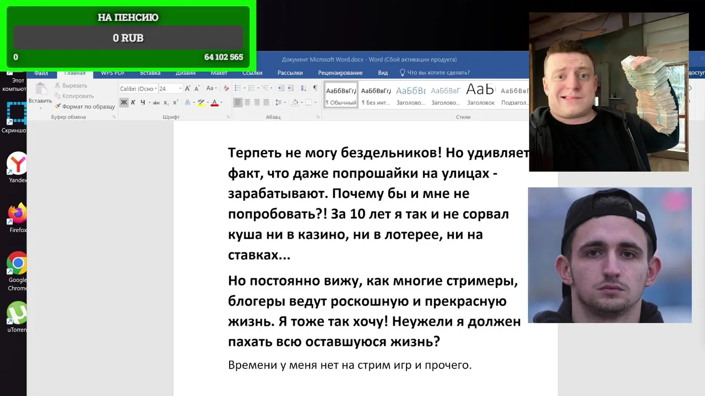Apply the red font color
The width and height of the screenshot is (705, 396).
tap(214, 102)
